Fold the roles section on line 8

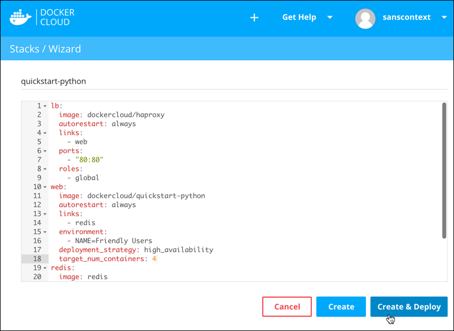[45, 169]
